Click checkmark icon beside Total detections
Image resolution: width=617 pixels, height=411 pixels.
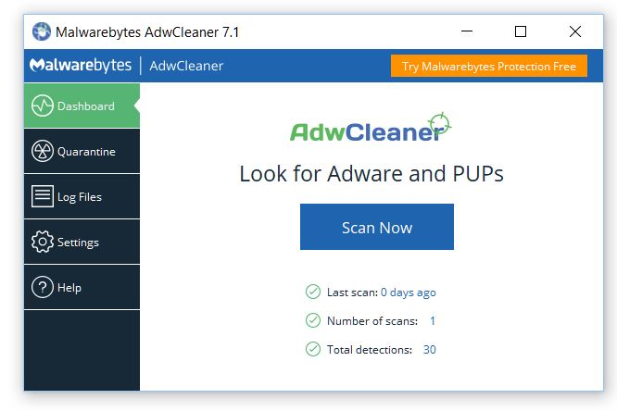coord(313,349)
